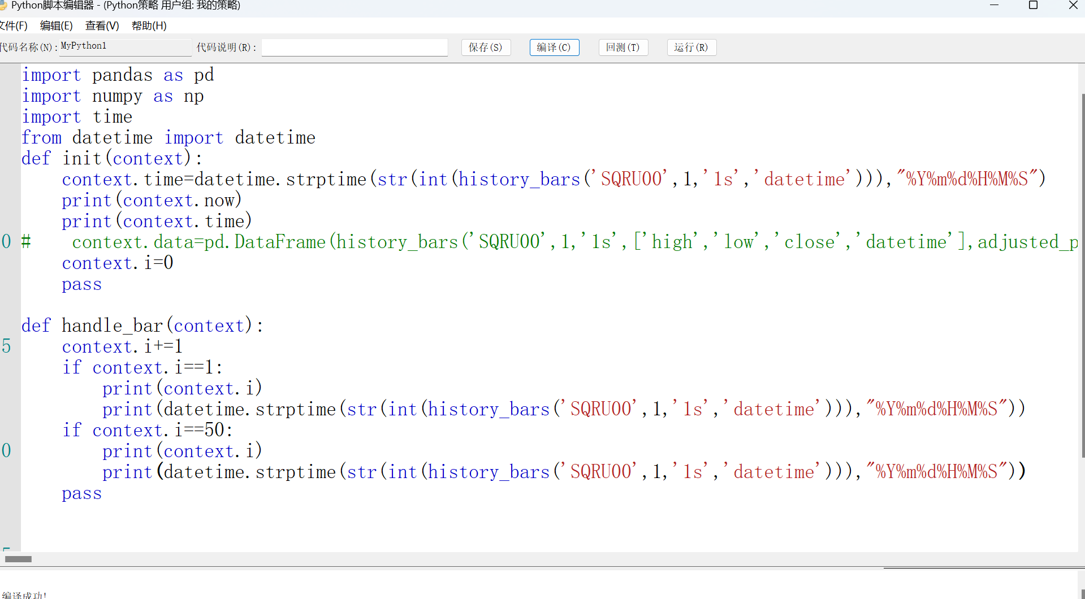This screenshot has height=599, width=1085.
Task: Click the line 'def init(context):'
Action: pos(112,159)
